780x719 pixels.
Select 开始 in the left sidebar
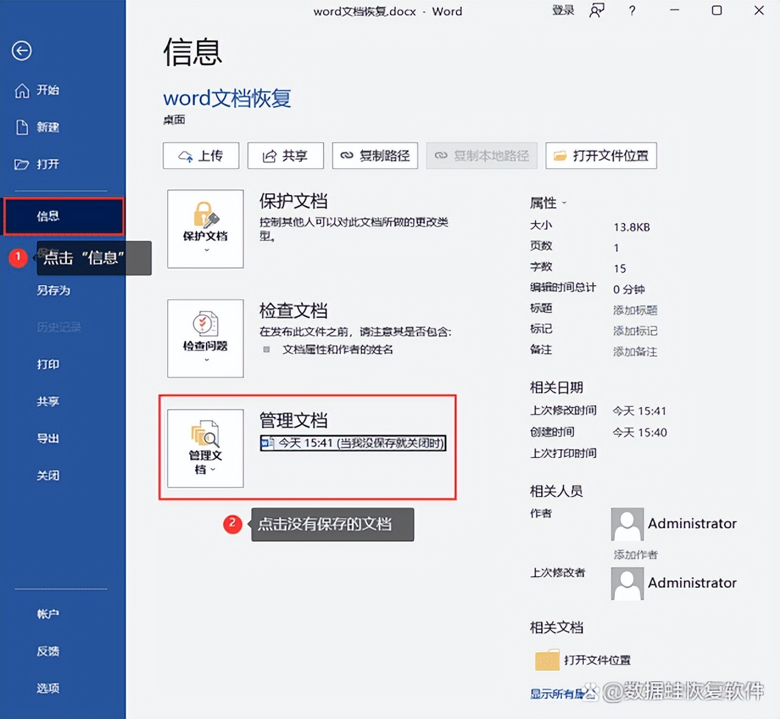[x=48, y=90]
